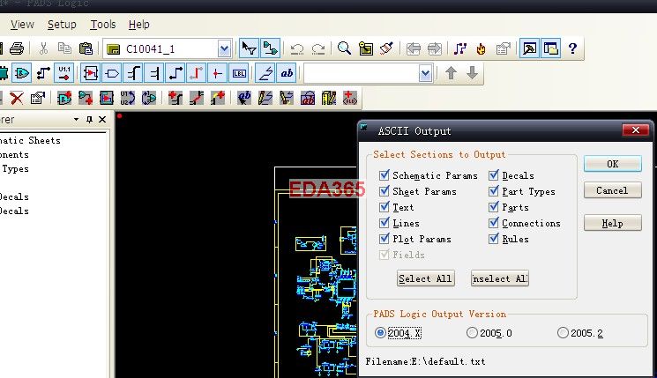Image resolution: width=657 pixels, height=378 pixels.
Task: Select the logic gate filter icon
Action: [21, 74]
